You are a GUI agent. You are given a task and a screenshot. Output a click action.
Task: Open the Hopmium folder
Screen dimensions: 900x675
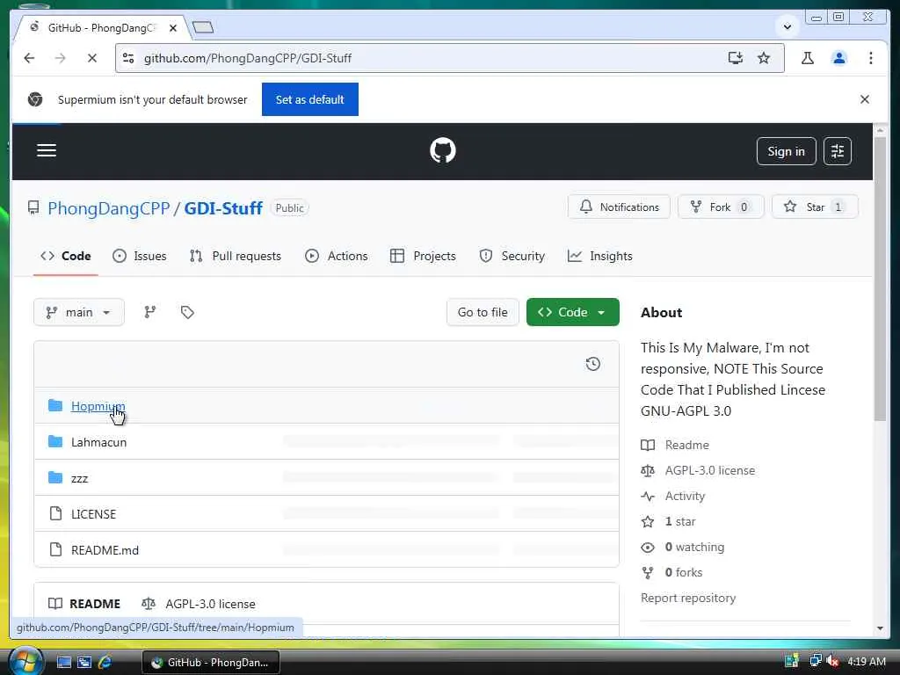[x=98, y=406]
